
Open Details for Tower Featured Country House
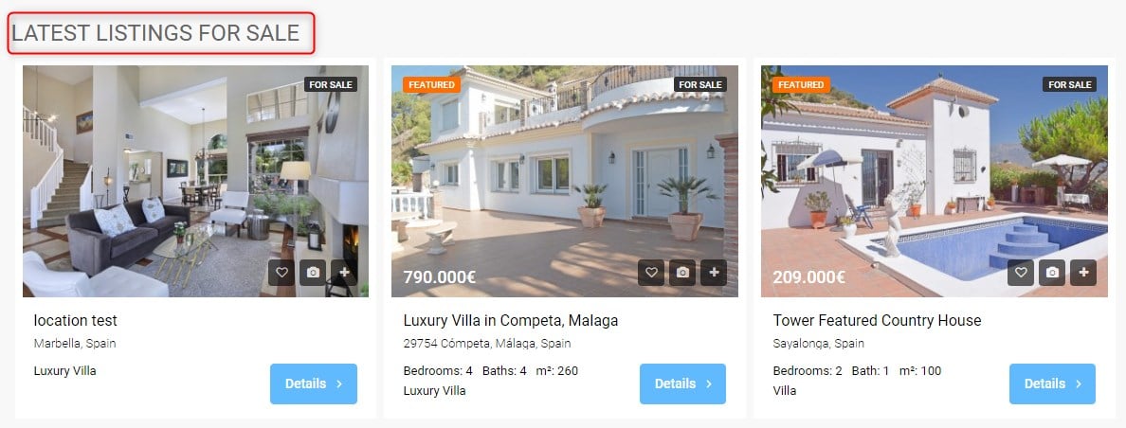point(1052,383)
